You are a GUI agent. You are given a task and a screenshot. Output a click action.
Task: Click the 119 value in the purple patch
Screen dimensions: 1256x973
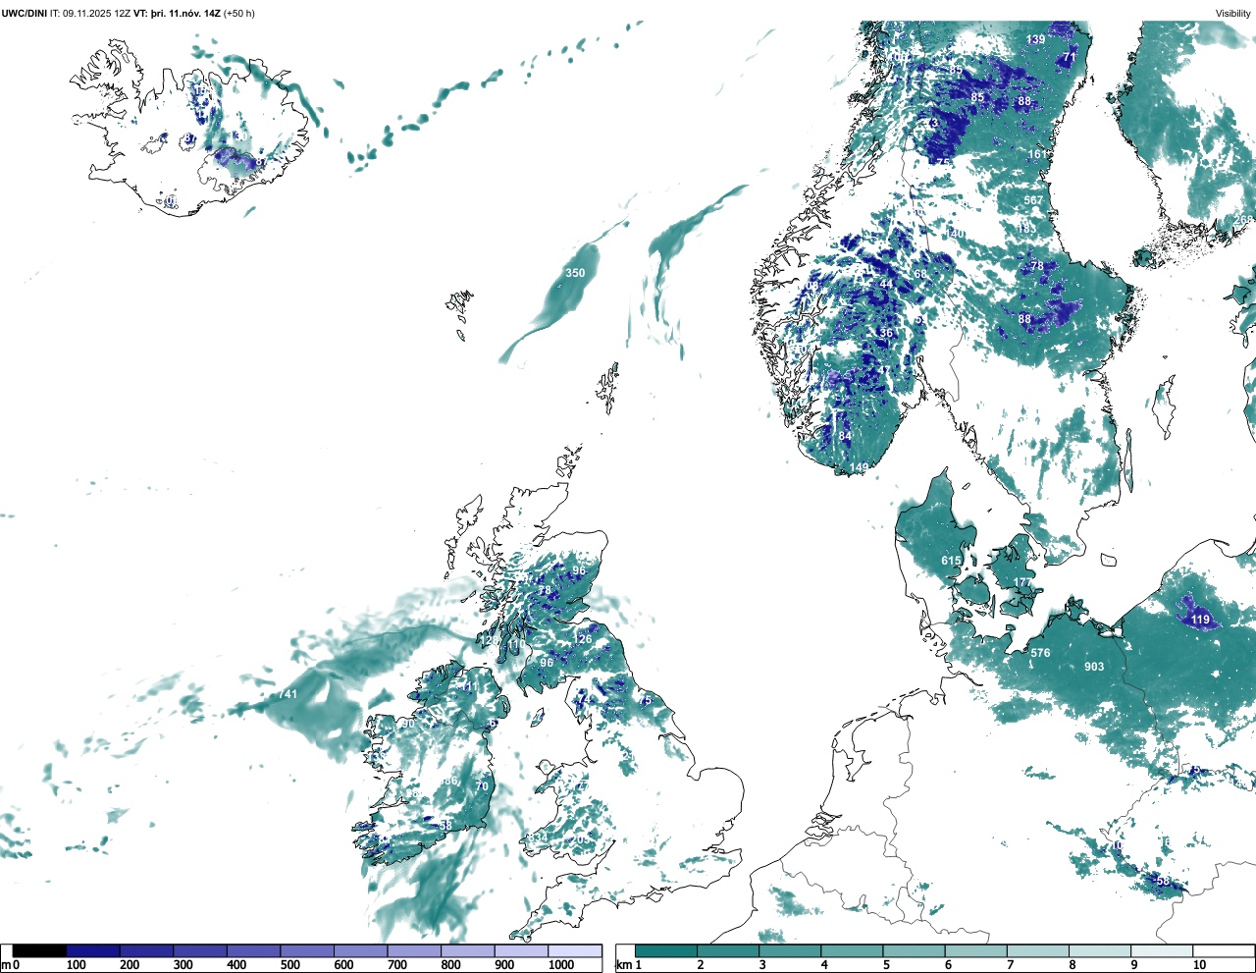point(1200,621)
